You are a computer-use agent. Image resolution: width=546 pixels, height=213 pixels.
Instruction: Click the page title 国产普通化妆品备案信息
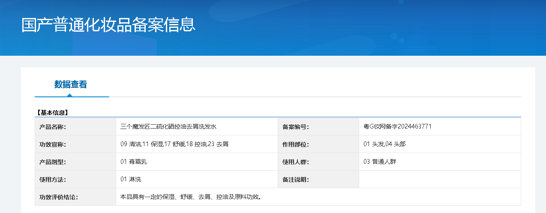108,25
